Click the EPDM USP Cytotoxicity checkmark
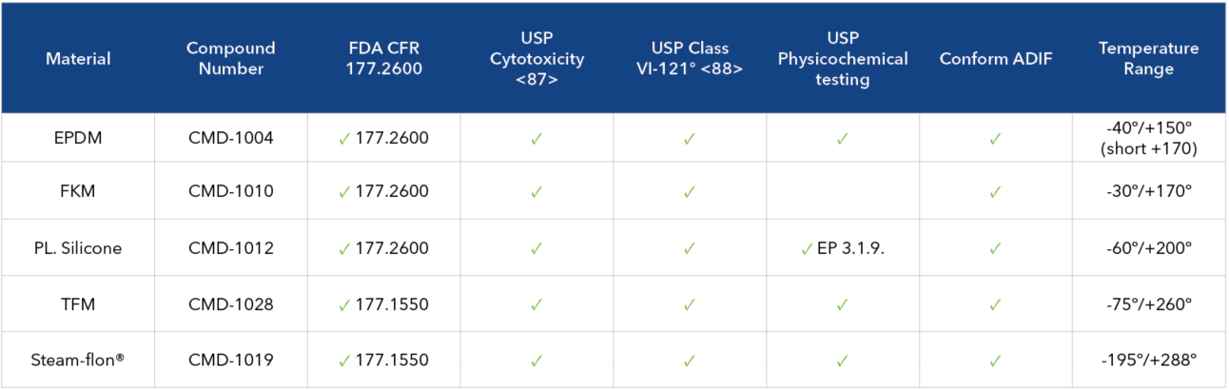The image size is (1229, 390). coord(536,139)
